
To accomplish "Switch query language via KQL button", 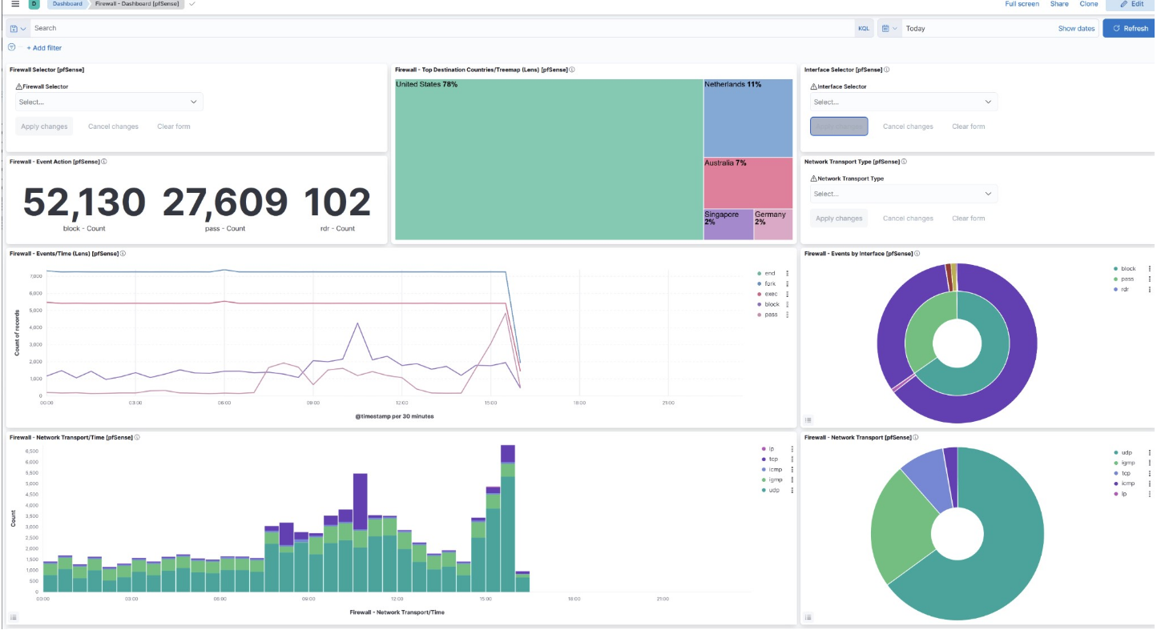I will pyautogui.click(x=864, y=28).
